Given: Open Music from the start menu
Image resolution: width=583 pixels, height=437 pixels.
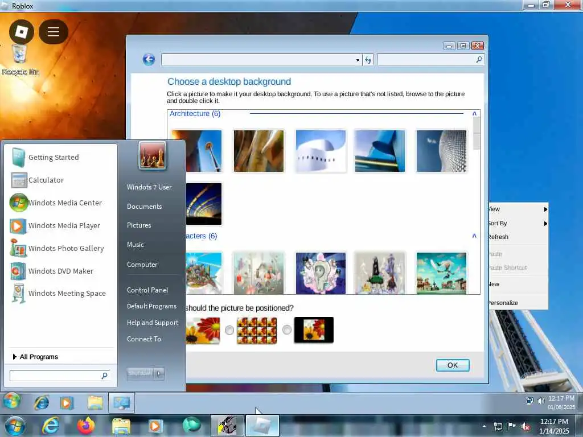Looking at the screenshot, I should pos(136,245).
